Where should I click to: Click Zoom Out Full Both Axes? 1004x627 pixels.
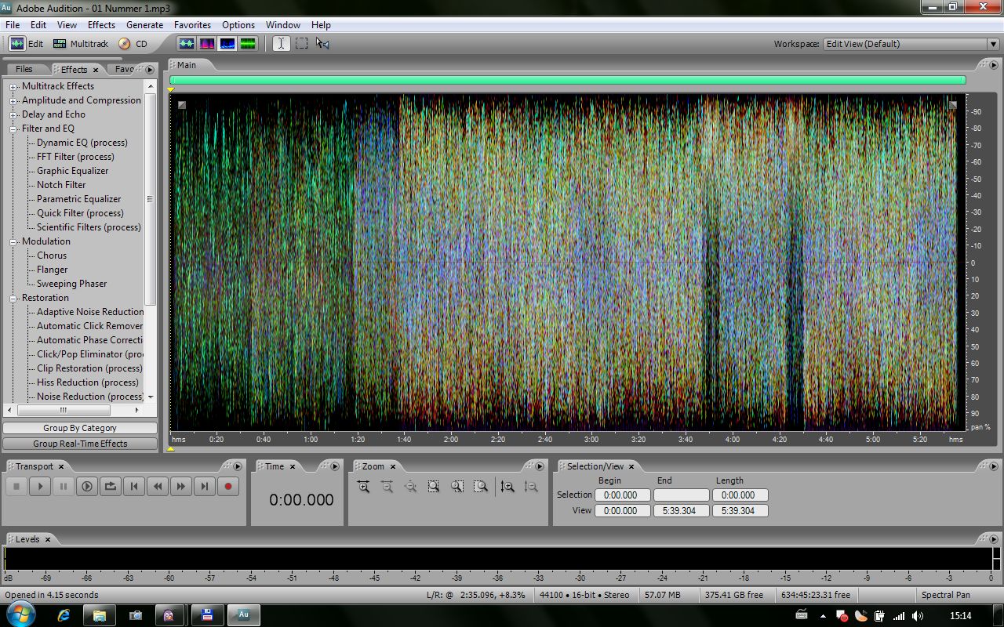[x=411, y=487]
